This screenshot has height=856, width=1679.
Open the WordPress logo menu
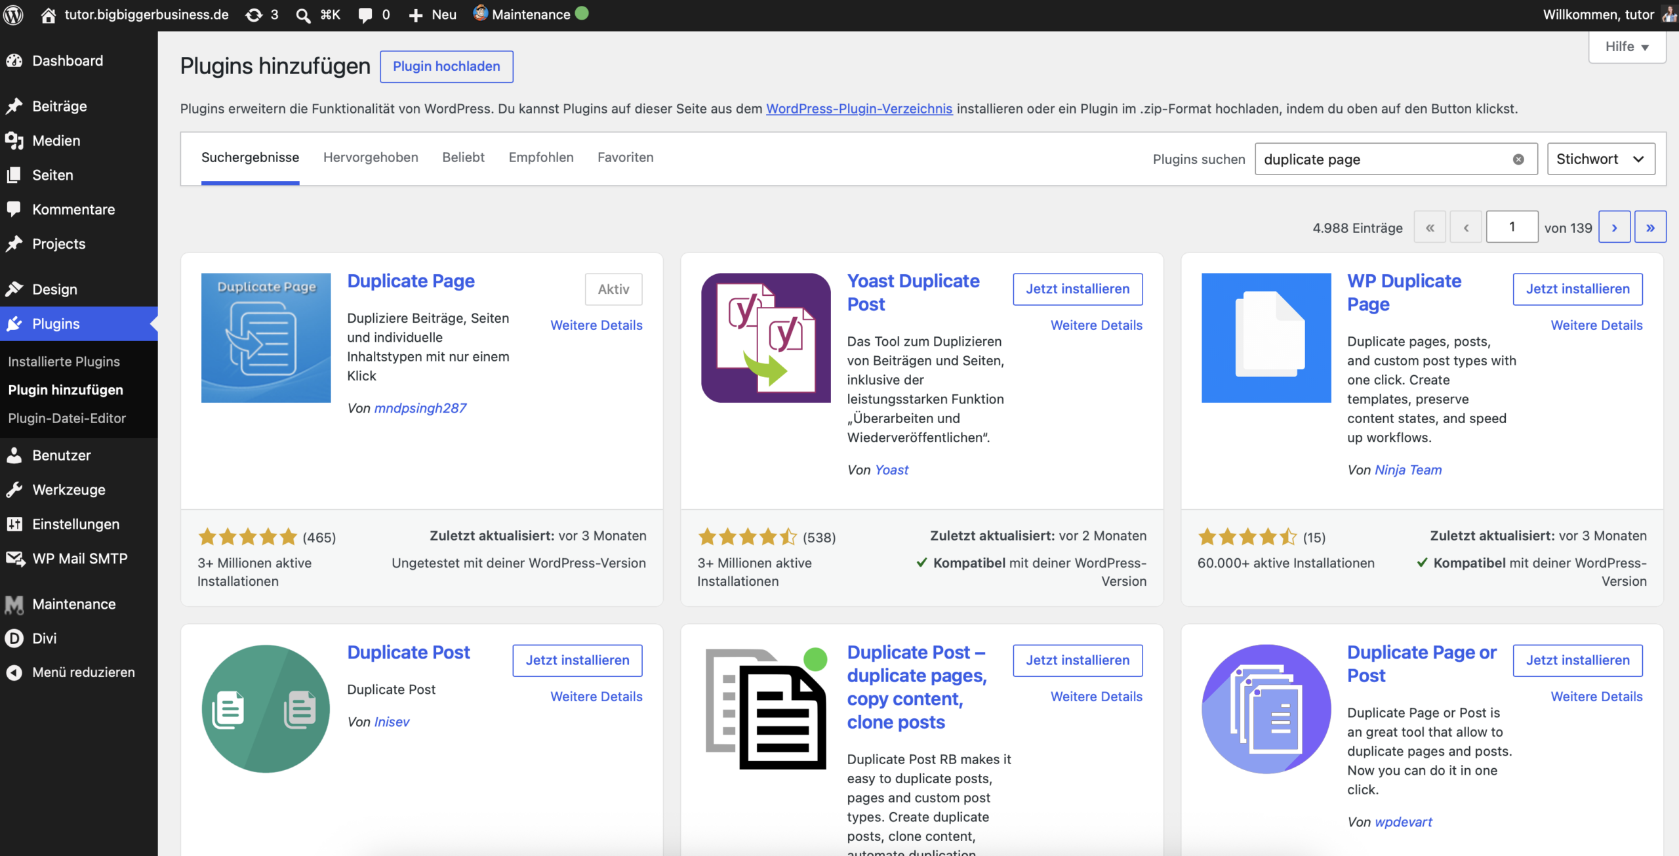pos(13,14)
